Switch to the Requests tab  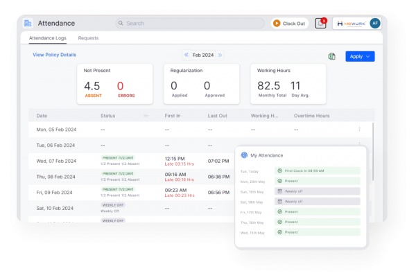tap(88, 38)
